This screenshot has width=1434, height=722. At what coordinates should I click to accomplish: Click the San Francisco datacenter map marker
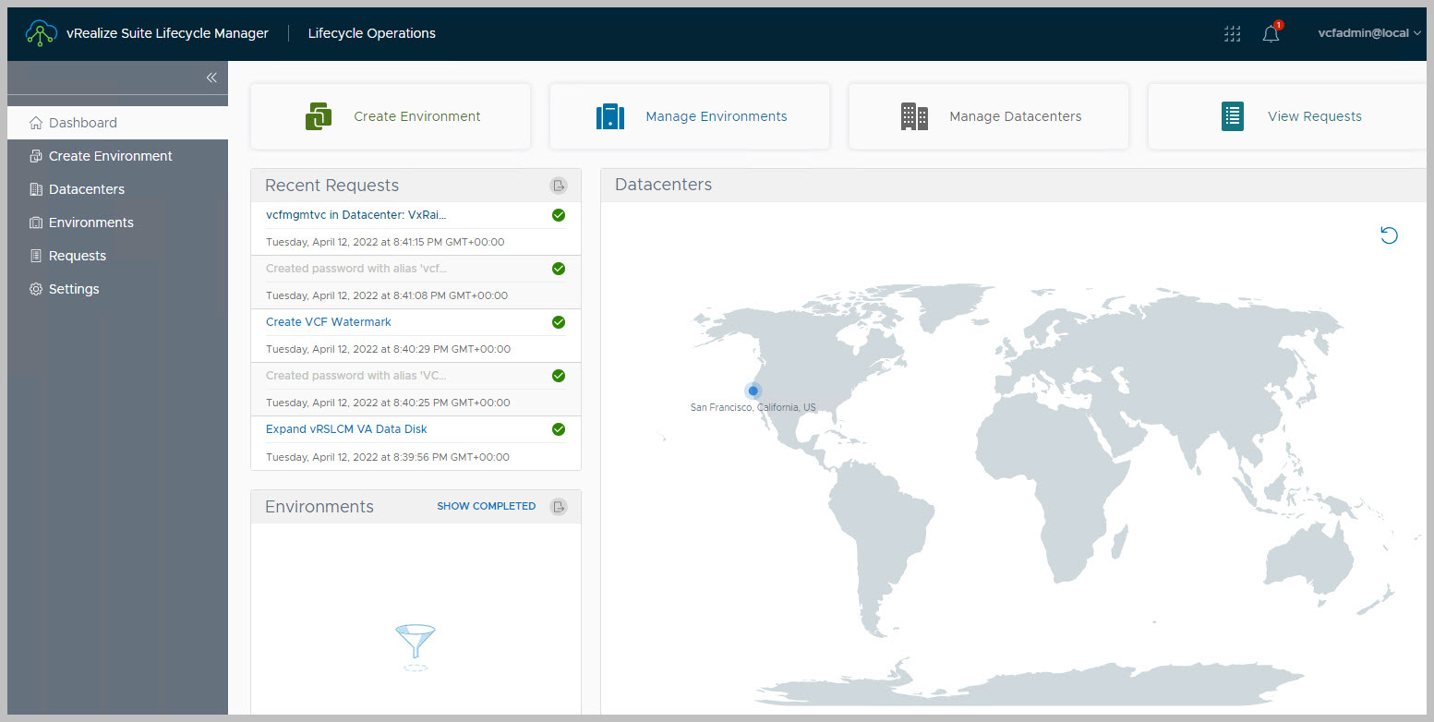click(753, 391)
